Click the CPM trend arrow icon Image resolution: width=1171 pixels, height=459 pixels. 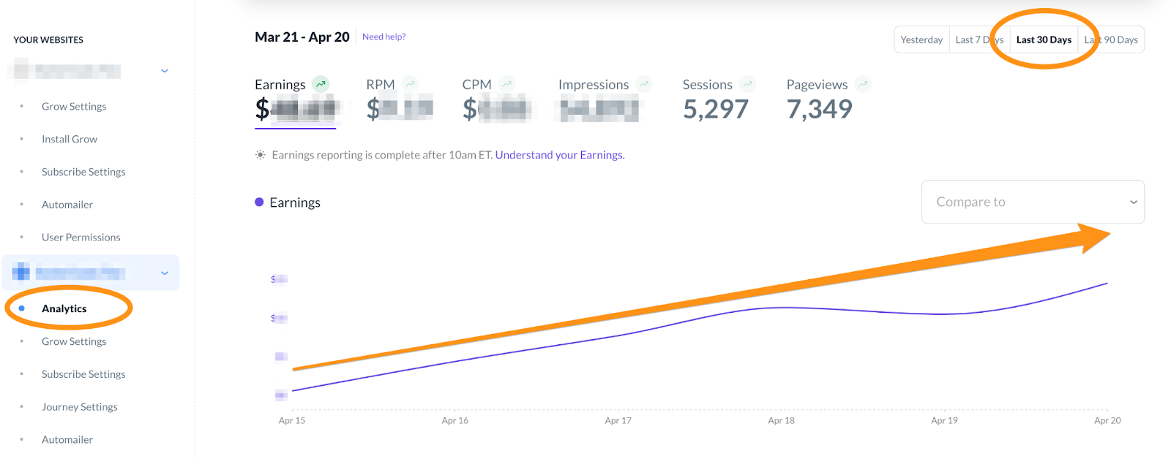pyautogui.click(x=507, y=84)
